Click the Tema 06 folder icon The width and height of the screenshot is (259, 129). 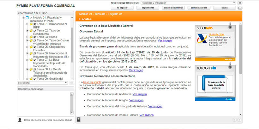(31, 53)
